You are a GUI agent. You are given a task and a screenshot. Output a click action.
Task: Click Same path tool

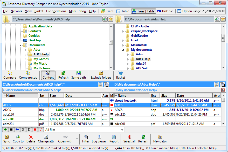[79, 75]
